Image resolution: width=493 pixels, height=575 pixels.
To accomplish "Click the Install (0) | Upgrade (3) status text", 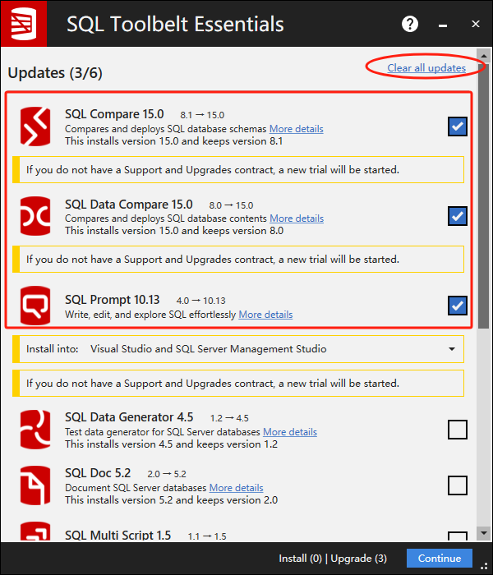I will [333, 558].
